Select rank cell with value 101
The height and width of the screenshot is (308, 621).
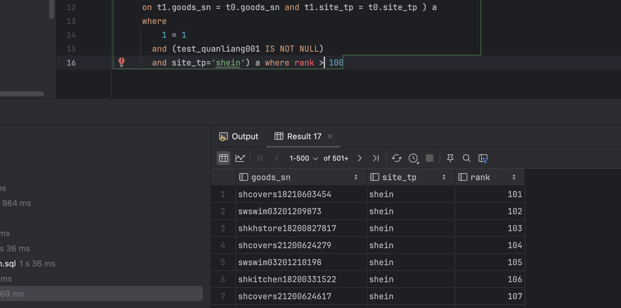pos(490,194)
